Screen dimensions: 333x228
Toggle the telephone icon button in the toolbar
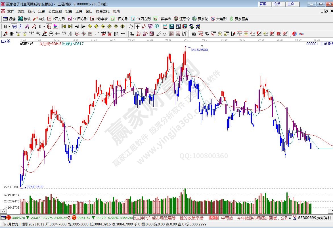point(198,26)
